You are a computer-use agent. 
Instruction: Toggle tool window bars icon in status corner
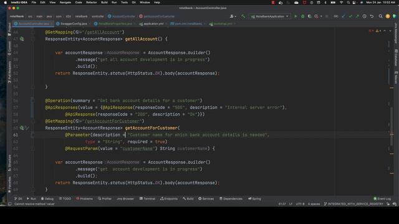(10, 204)
